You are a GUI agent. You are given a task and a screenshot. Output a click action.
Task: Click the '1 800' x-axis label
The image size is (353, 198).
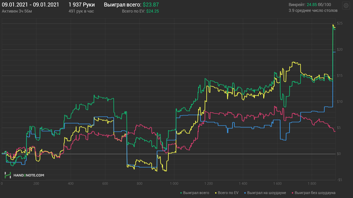[x=312, y=184]
